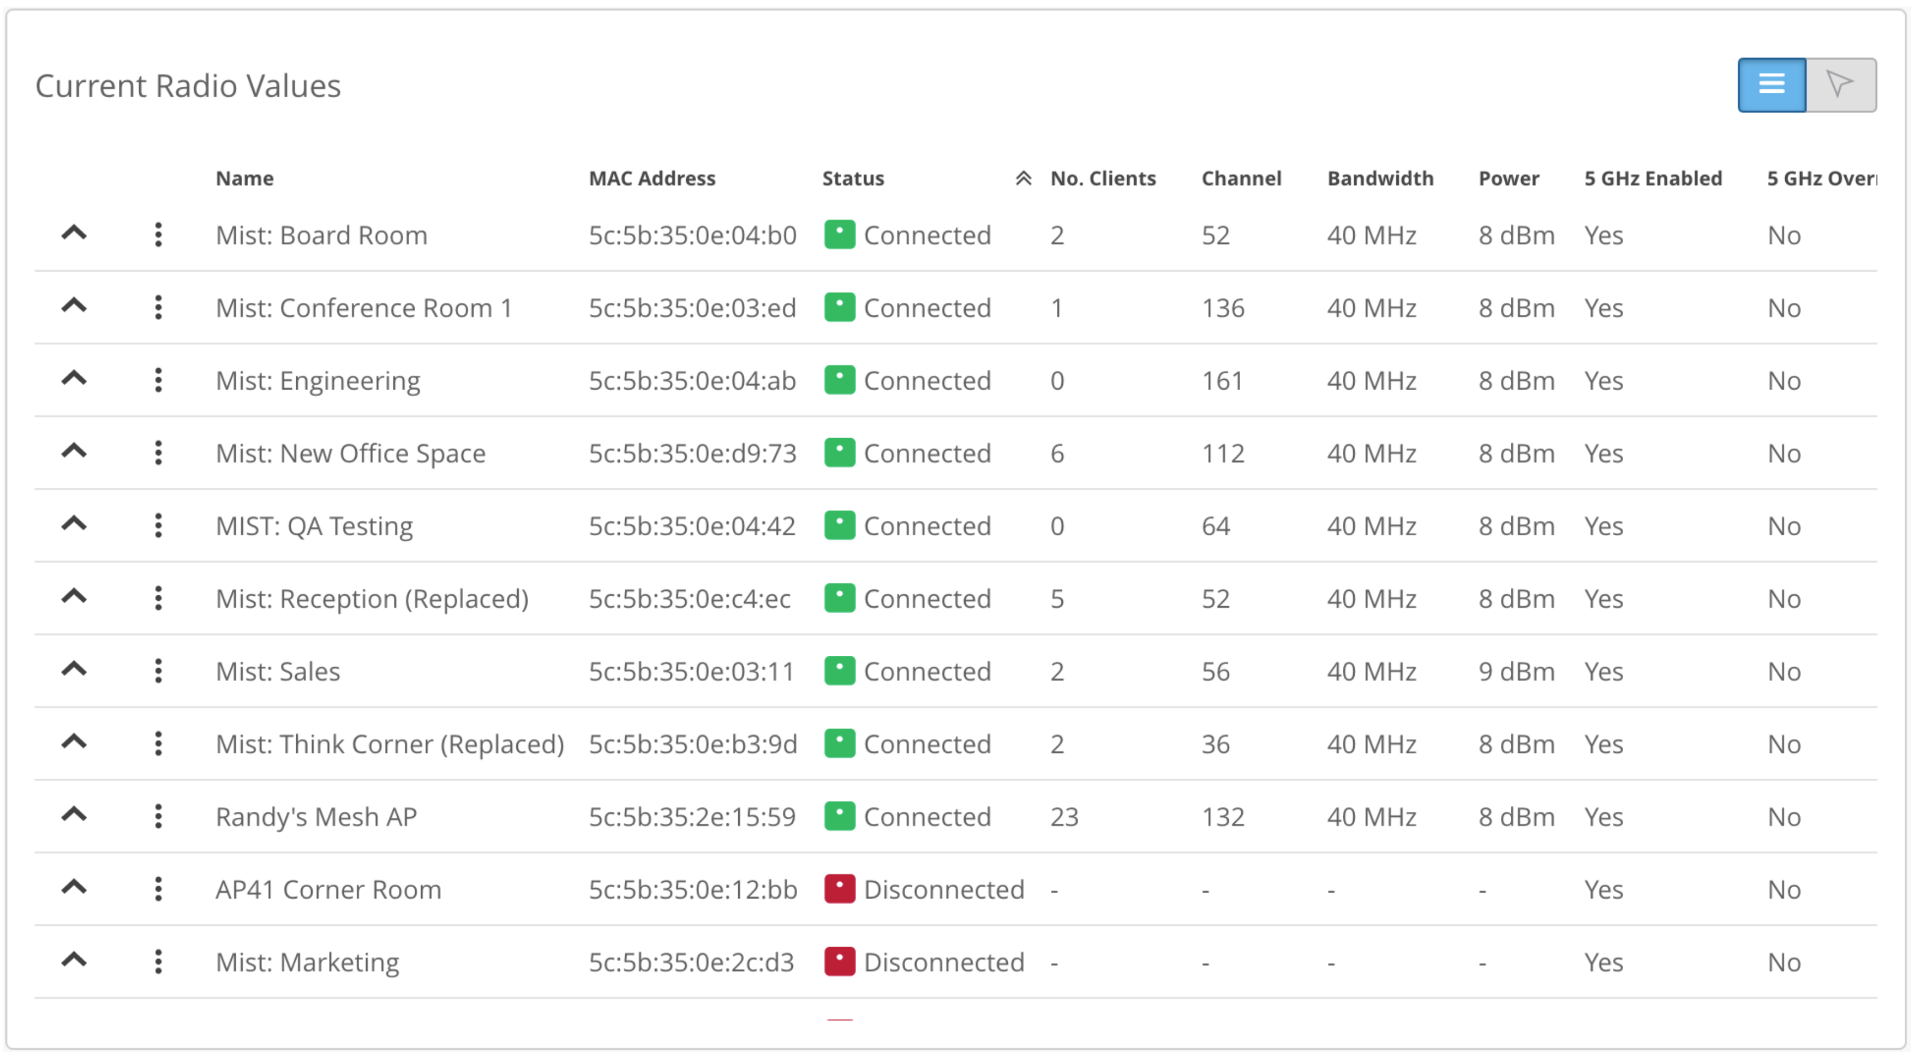
Task: Select MAC address 5c:5b:35:0e:d9:73 cell
Action: [x=692, y=453]
